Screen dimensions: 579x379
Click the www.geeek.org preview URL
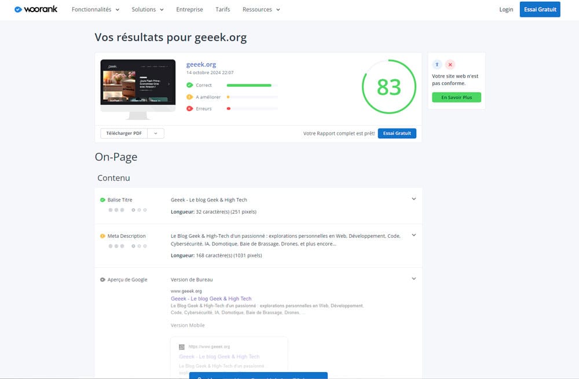(x=186, y=291)
